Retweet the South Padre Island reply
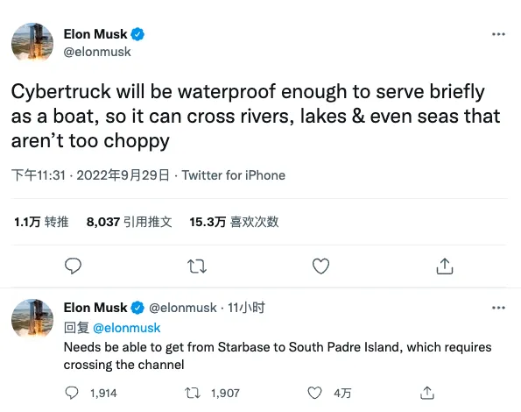The height and width of the screenshot is (412, 521). point(193,393)
